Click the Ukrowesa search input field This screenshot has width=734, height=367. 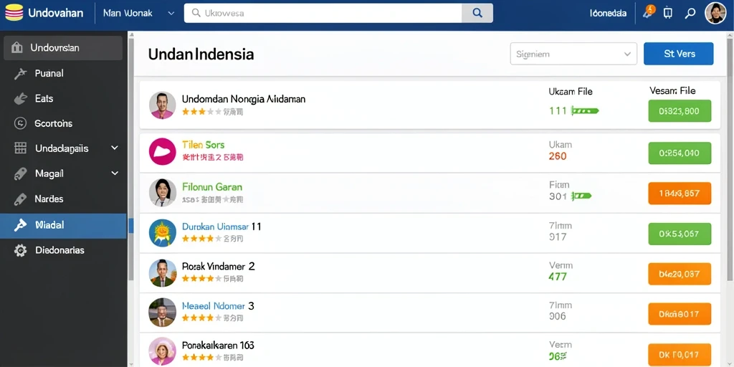(323, 13)
